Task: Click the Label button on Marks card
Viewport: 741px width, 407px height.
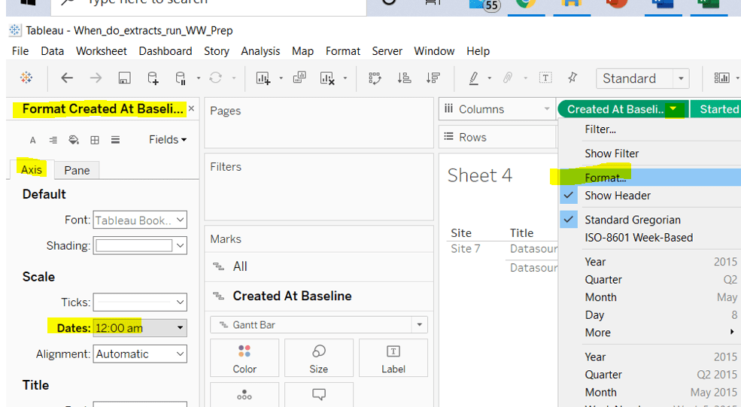Action: pyautogui.click(x=393, y=358)
